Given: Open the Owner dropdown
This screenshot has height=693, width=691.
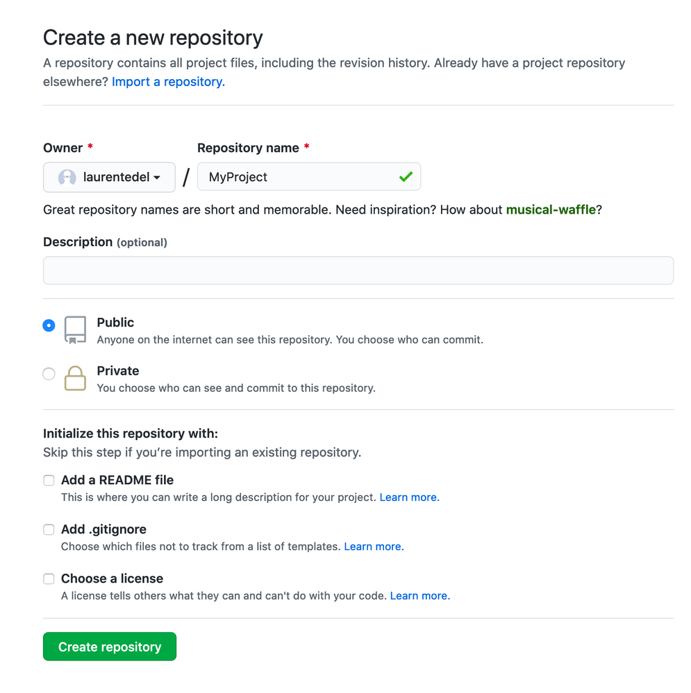Looking at the screenshot, I should pyautogui.click(x=109, y=178).
